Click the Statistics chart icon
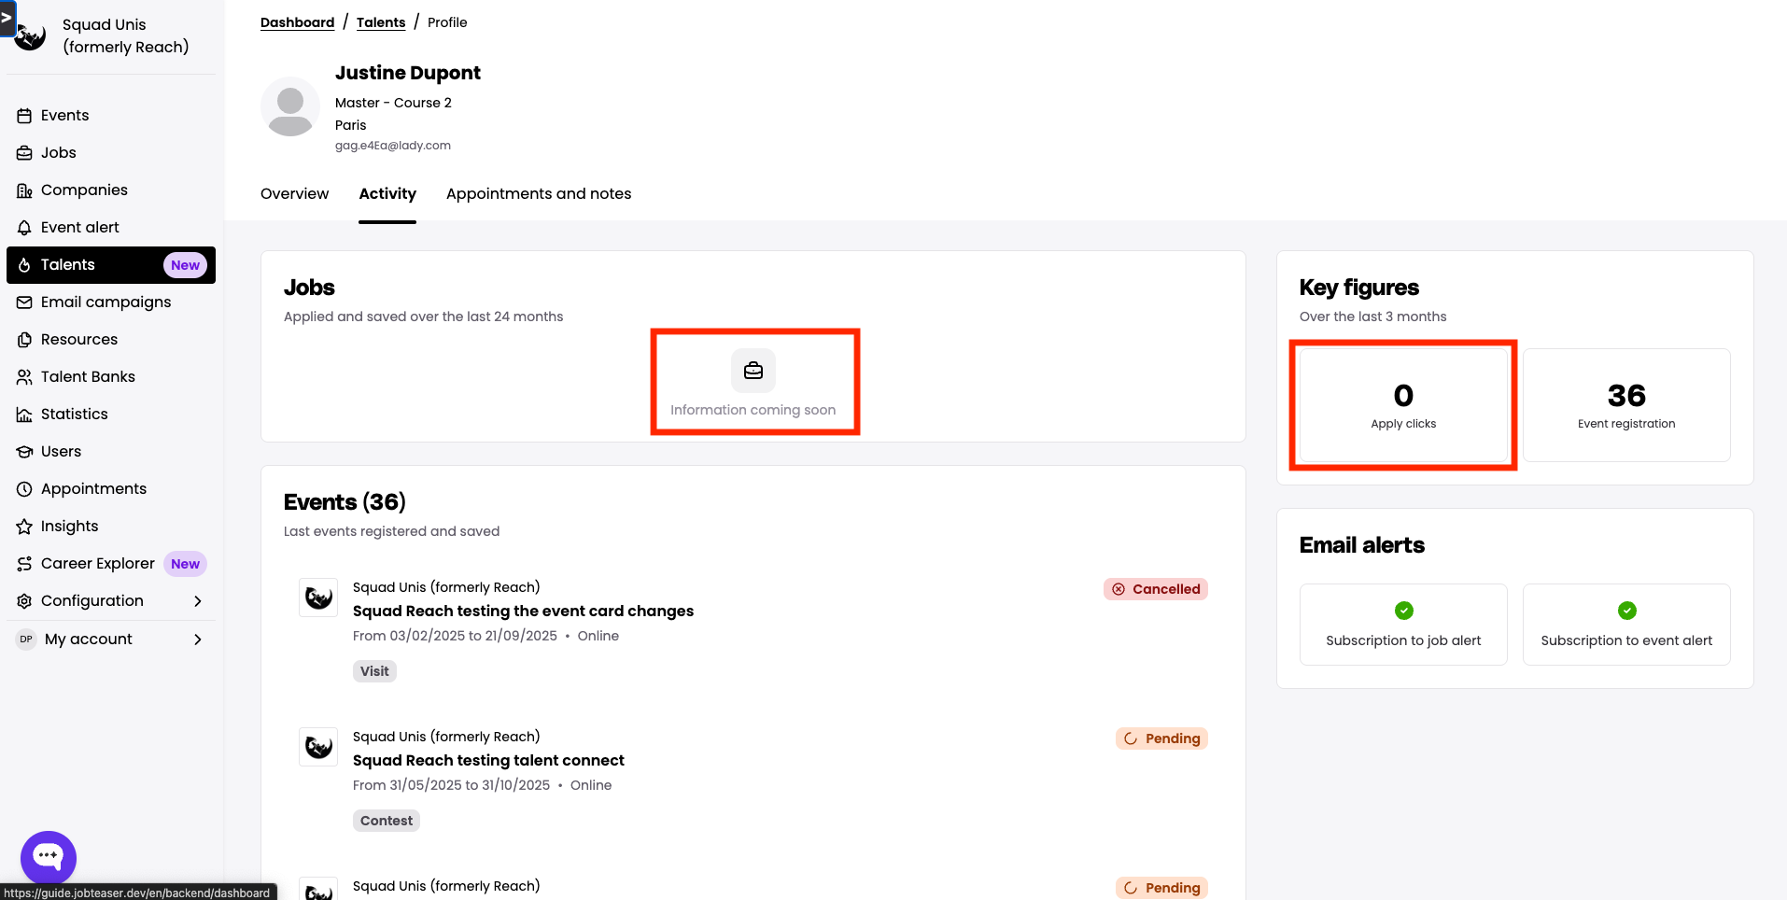 24,415
